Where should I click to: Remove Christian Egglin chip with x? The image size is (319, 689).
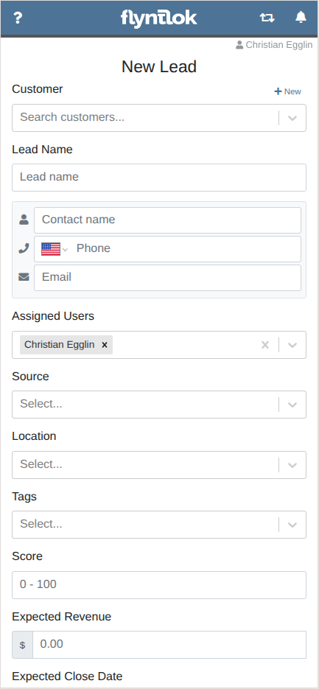point(105,345)
